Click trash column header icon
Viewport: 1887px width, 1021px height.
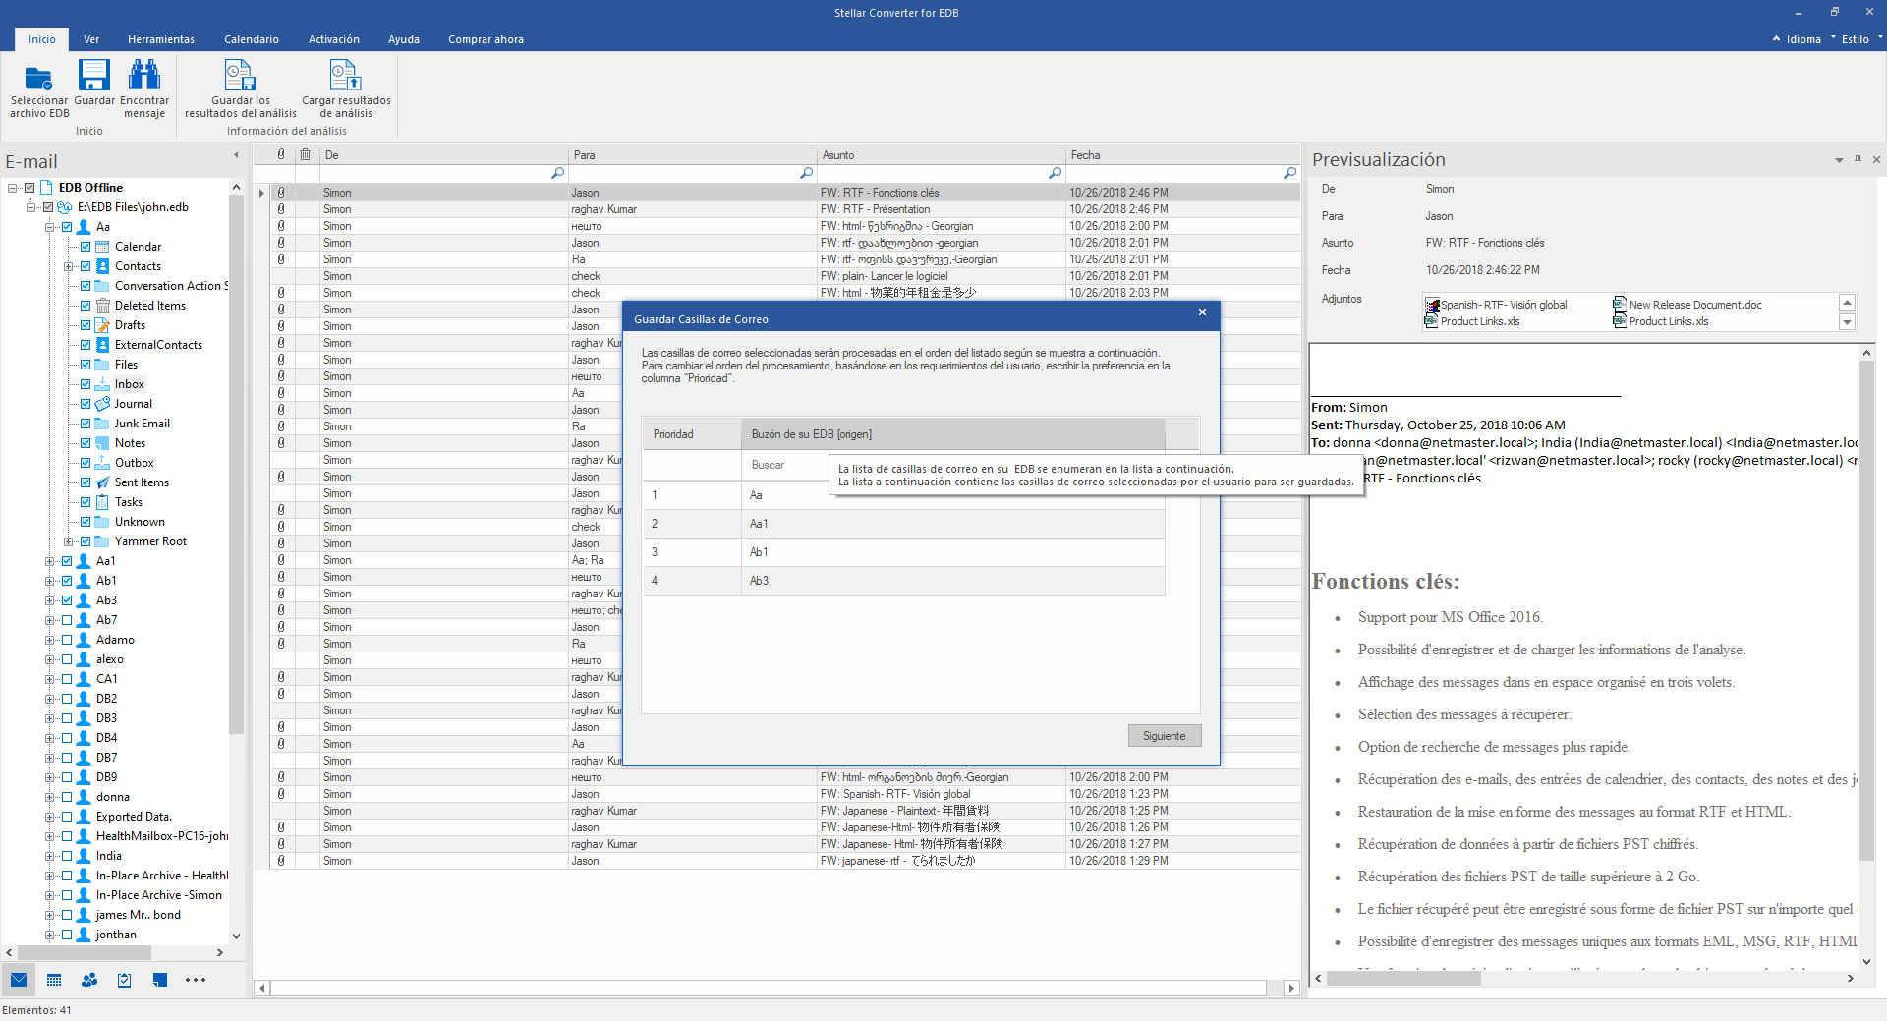pos(306,154)
